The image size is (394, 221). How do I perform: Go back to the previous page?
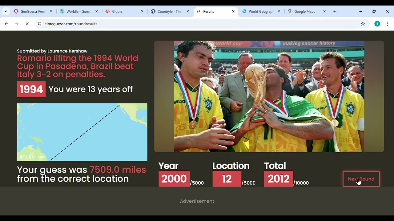[x=6, y=24]
